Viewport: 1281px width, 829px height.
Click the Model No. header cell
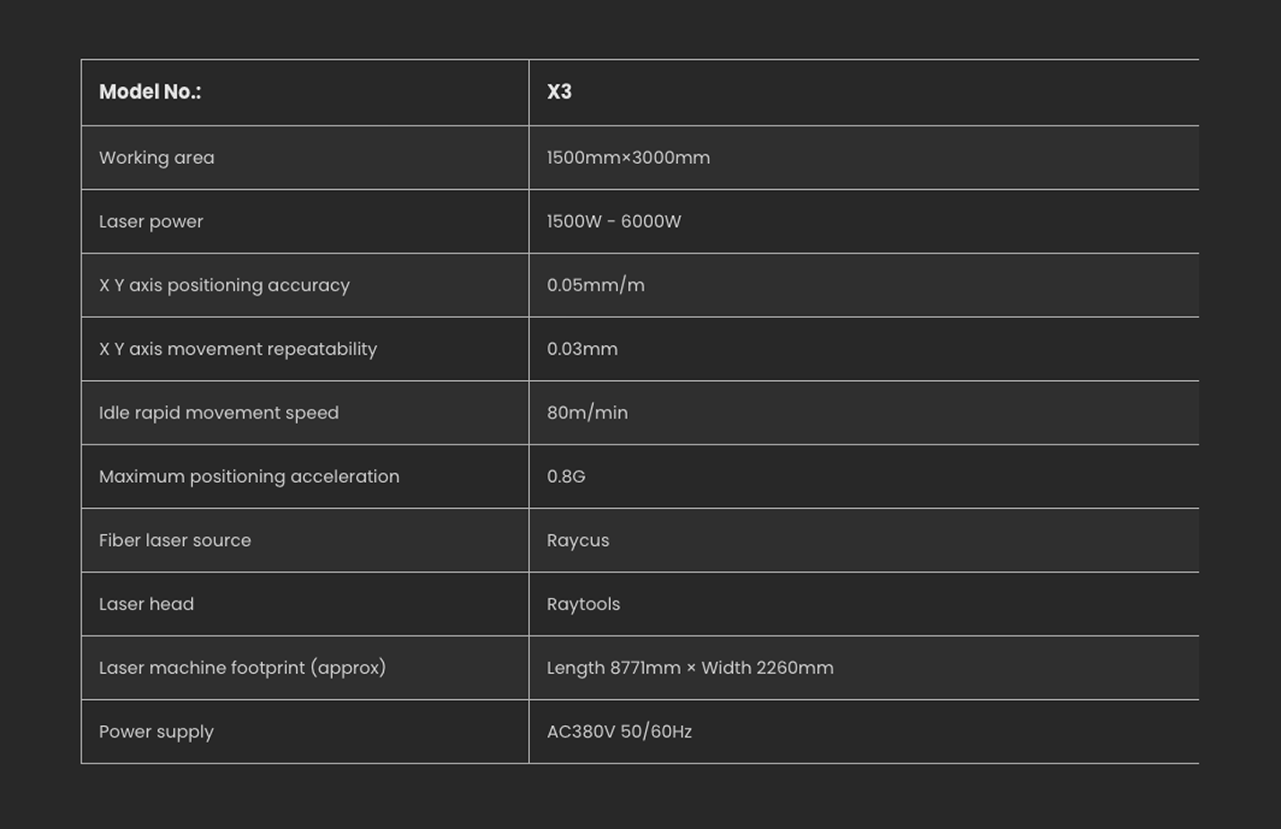click(150, 92)
